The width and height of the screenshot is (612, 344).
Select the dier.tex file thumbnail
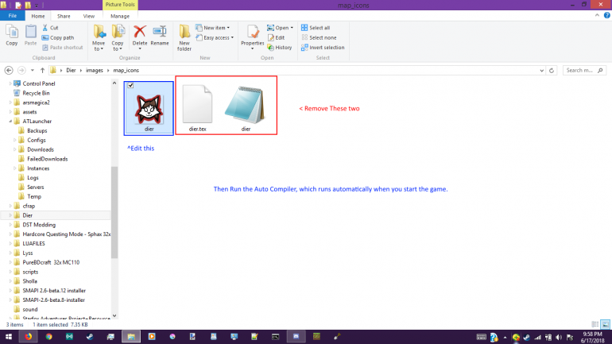point(197,107)
